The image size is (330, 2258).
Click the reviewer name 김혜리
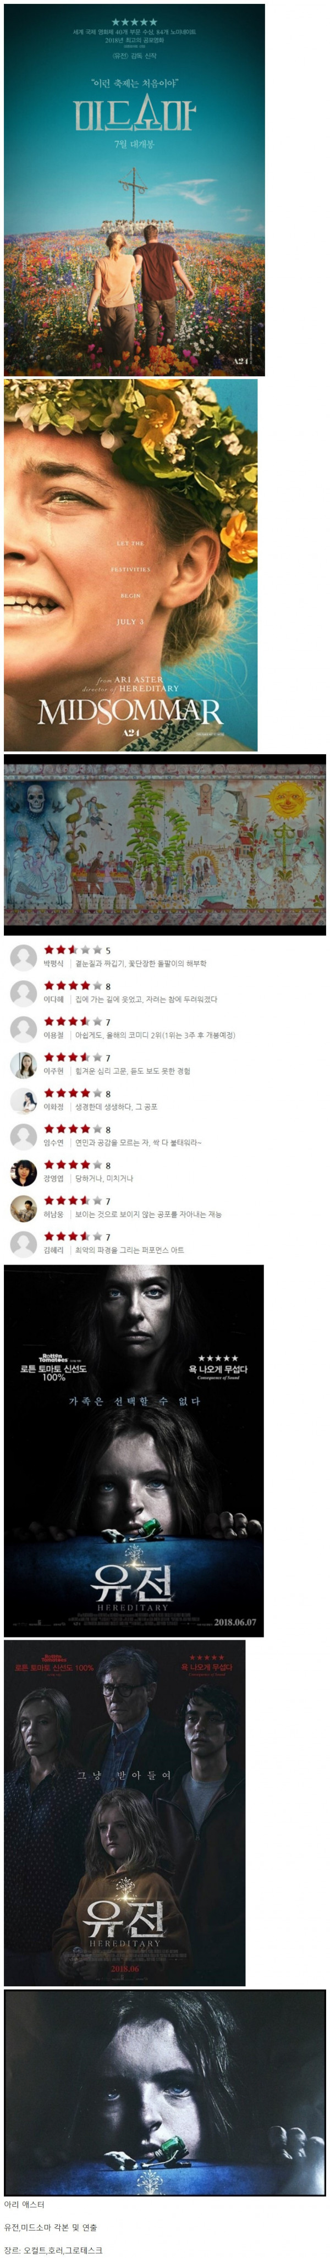(53, 1251)
